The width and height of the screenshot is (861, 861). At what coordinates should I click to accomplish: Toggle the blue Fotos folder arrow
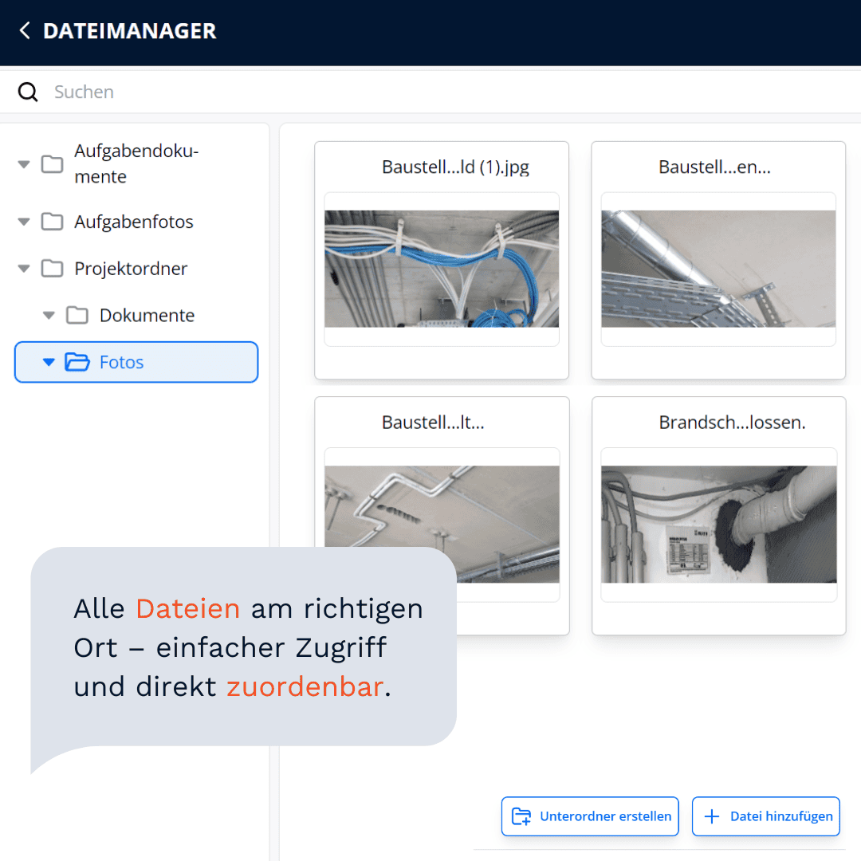pos(49,363)
